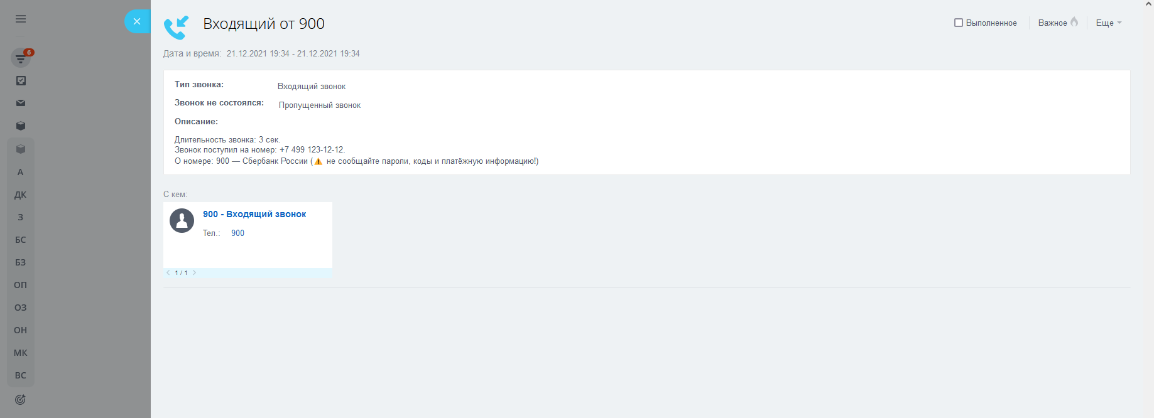Click the 'Входящий звонок' call type value

312,87
